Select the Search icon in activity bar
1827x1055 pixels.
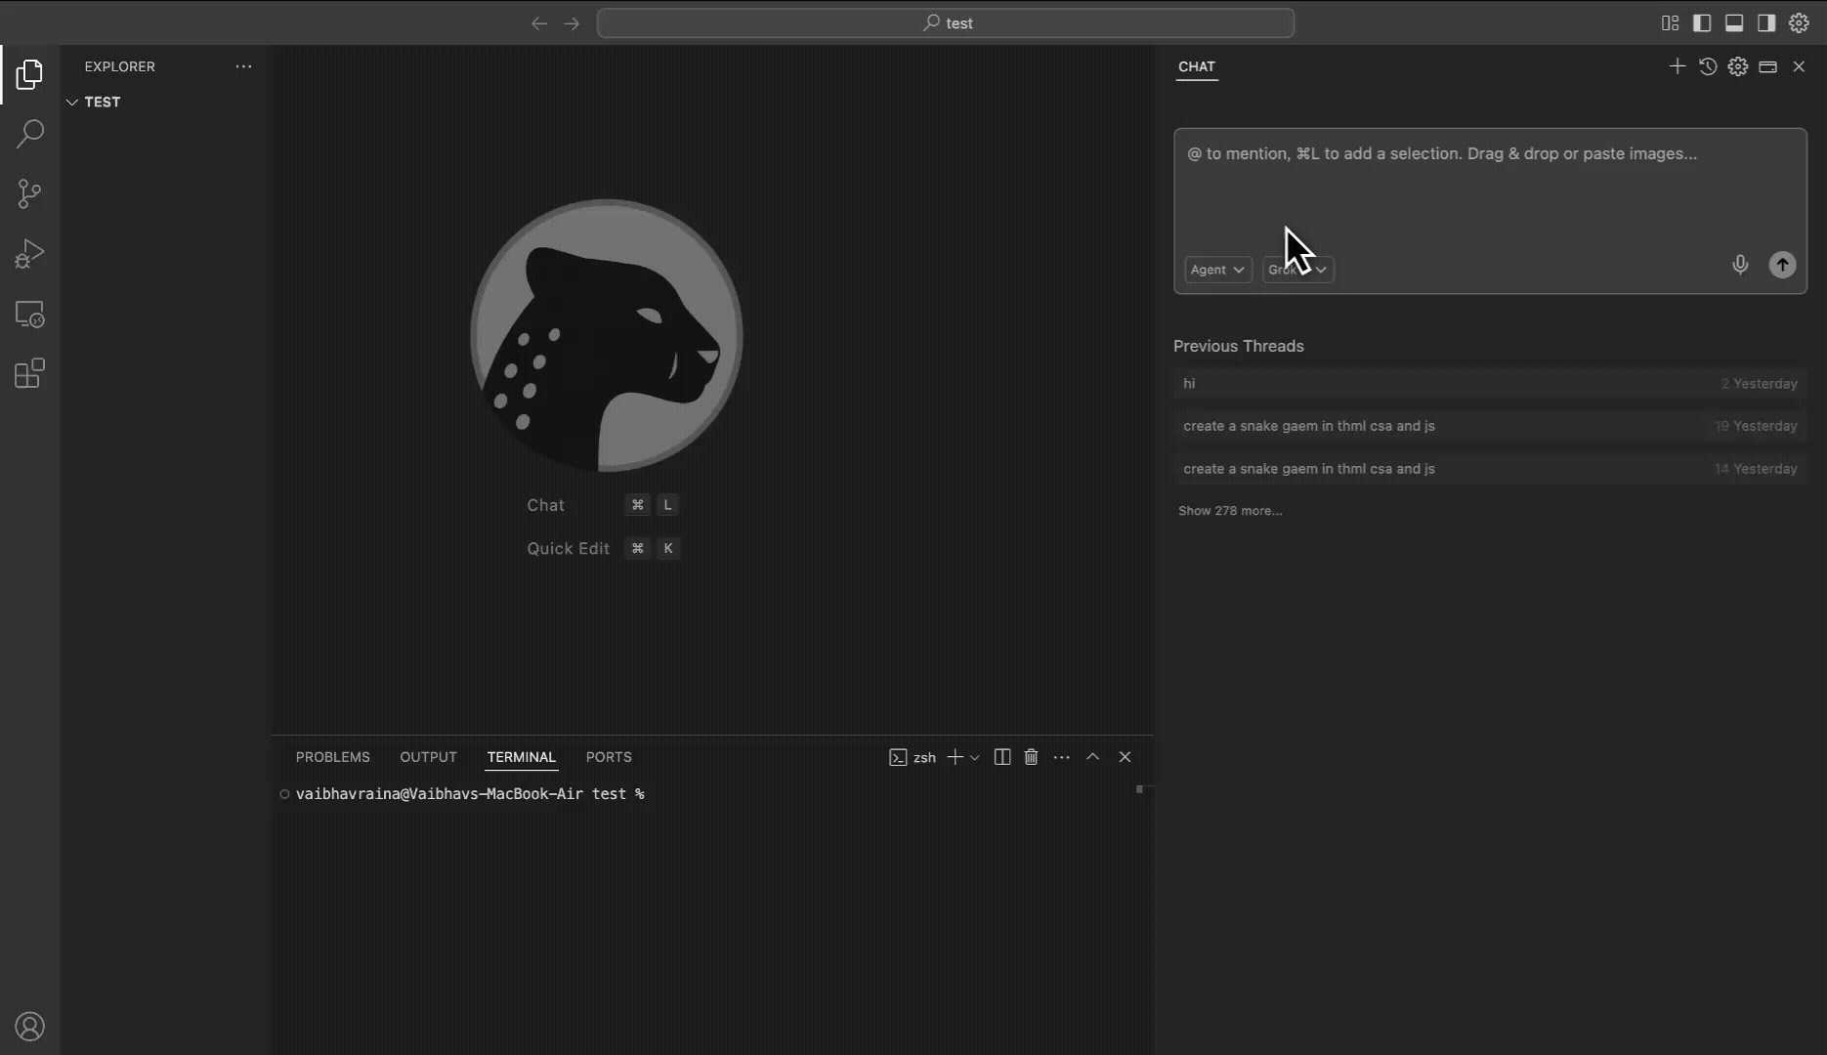[29, 134]
